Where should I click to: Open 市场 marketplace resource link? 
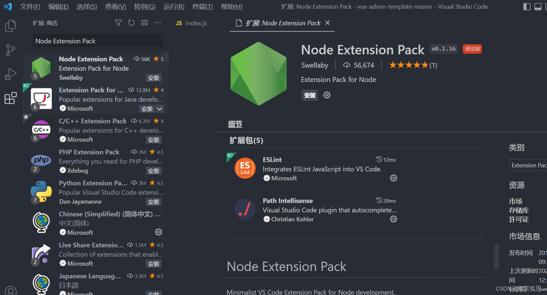(x=515, y=201)
